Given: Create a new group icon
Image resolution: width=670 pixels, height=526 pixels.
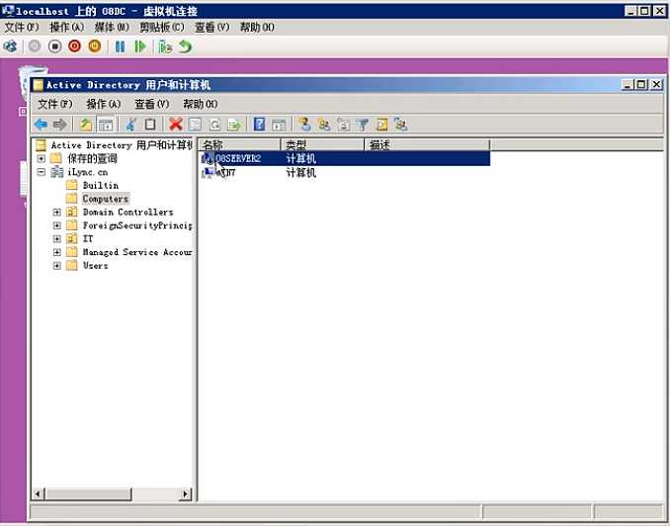Looking at the screenshot, I should pos(324,125).
